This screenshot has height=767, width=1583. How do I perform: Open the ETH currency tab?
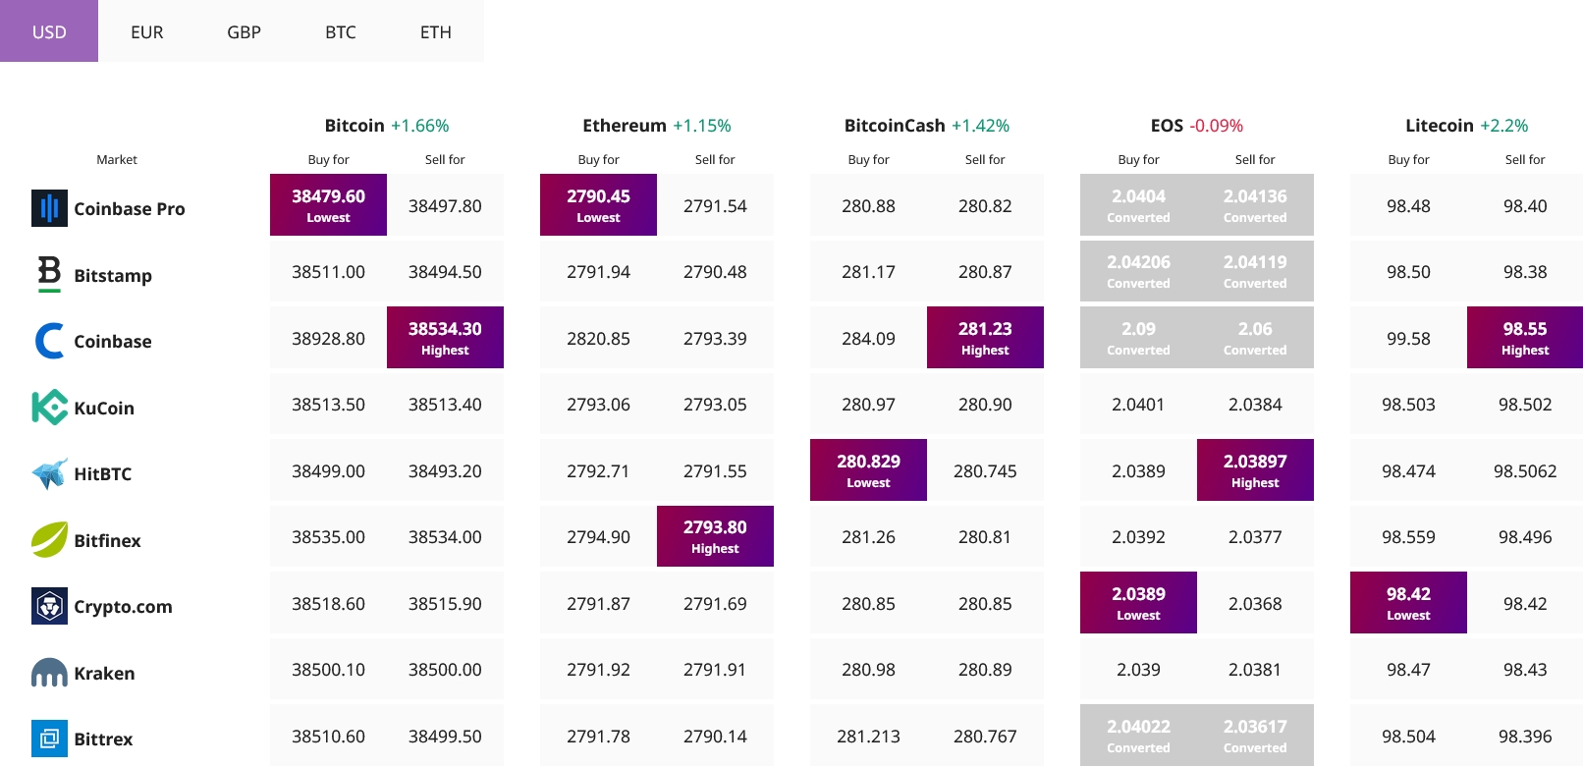[436, 31]
